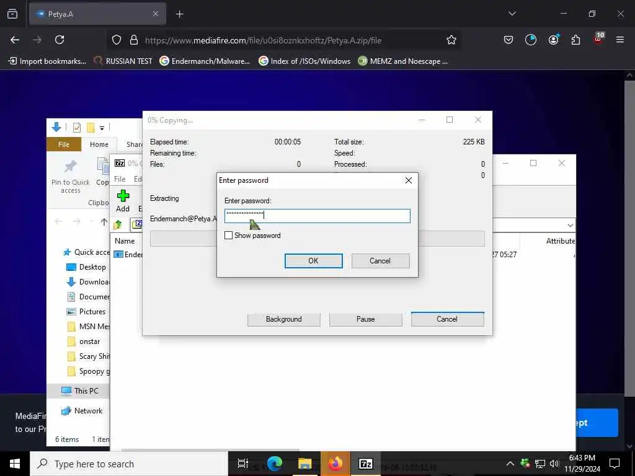The width and height of the screenshot is (635, 476).
Task: Check the Show password checkbox
Action: point(228,235)
